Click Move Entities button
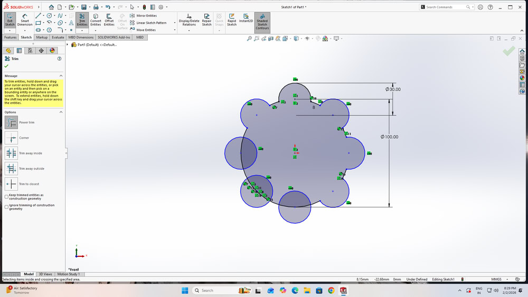528x297 pixels. point(143,30)
